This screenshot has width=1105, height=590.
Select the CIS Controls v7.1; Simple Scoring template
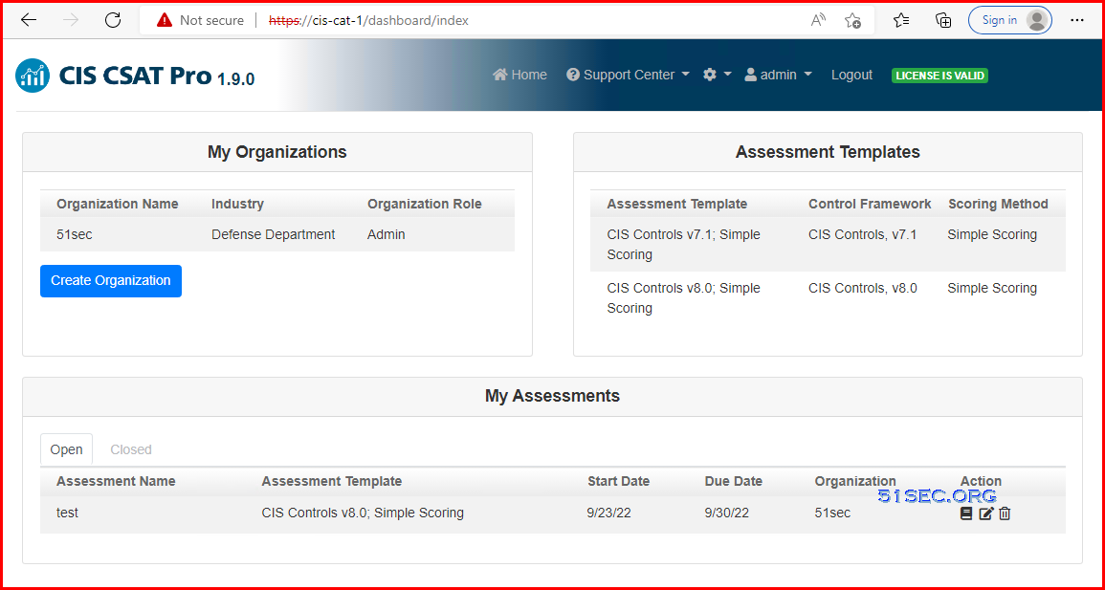point(684,244)
